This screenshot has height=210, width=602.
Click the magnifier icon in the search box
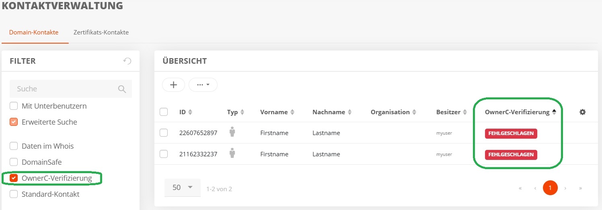point(122,89)
